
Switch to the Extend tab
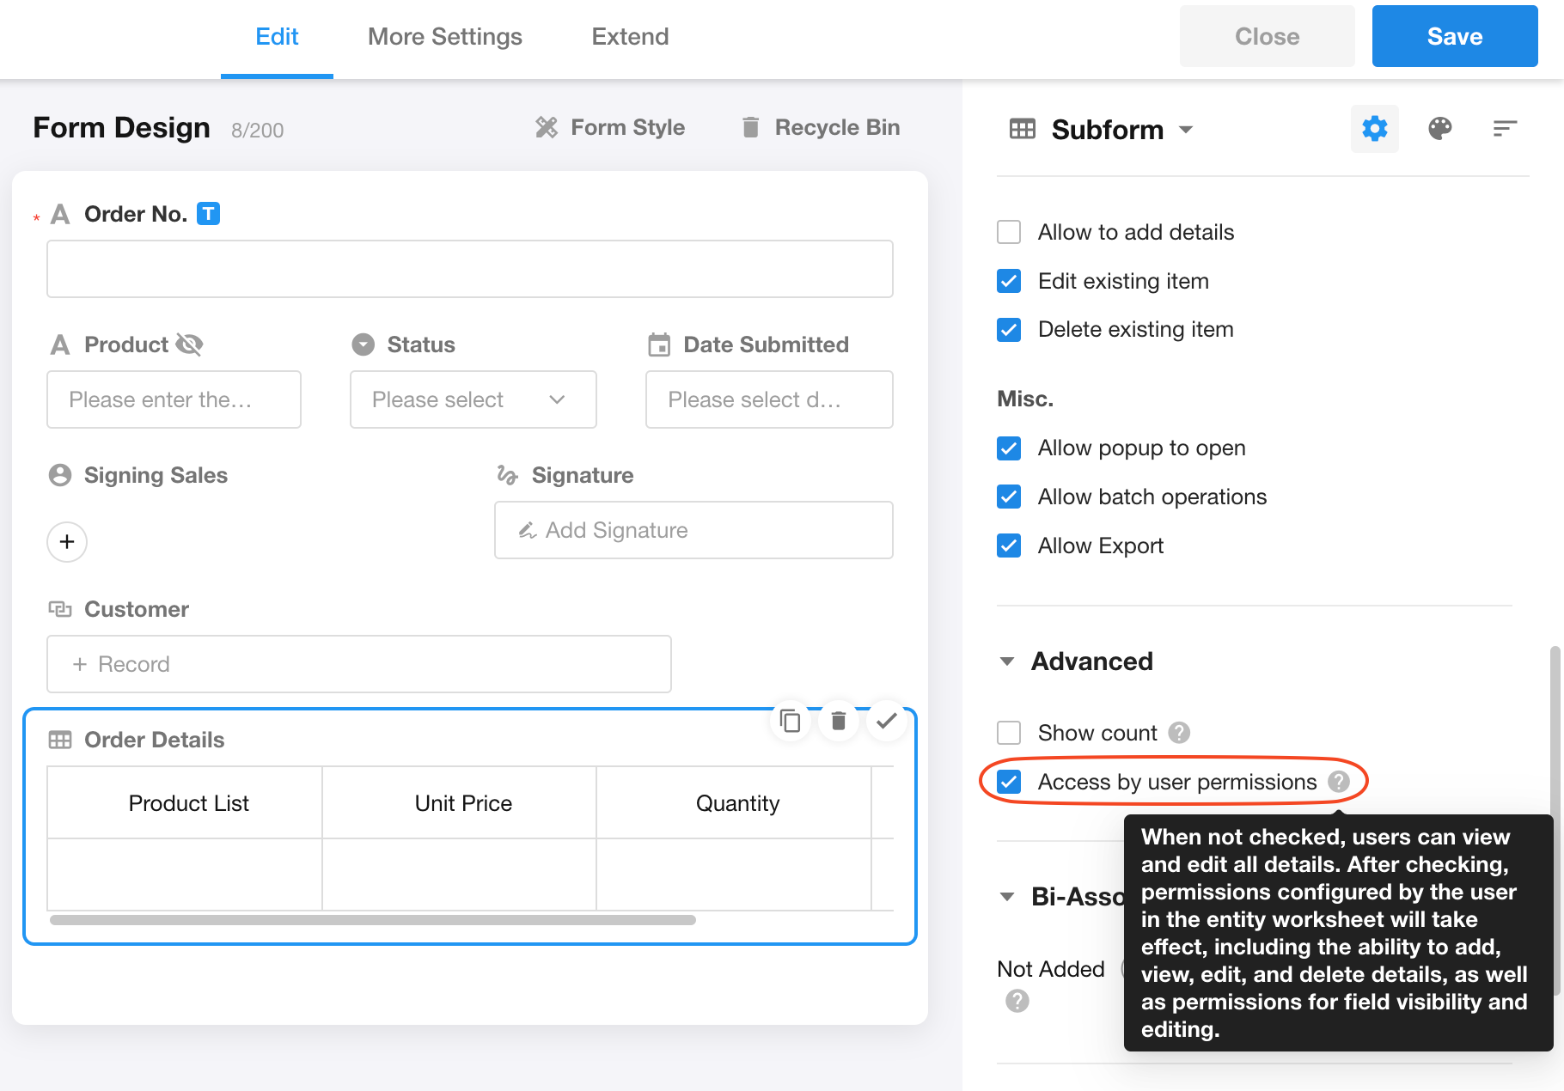[630, 37]
